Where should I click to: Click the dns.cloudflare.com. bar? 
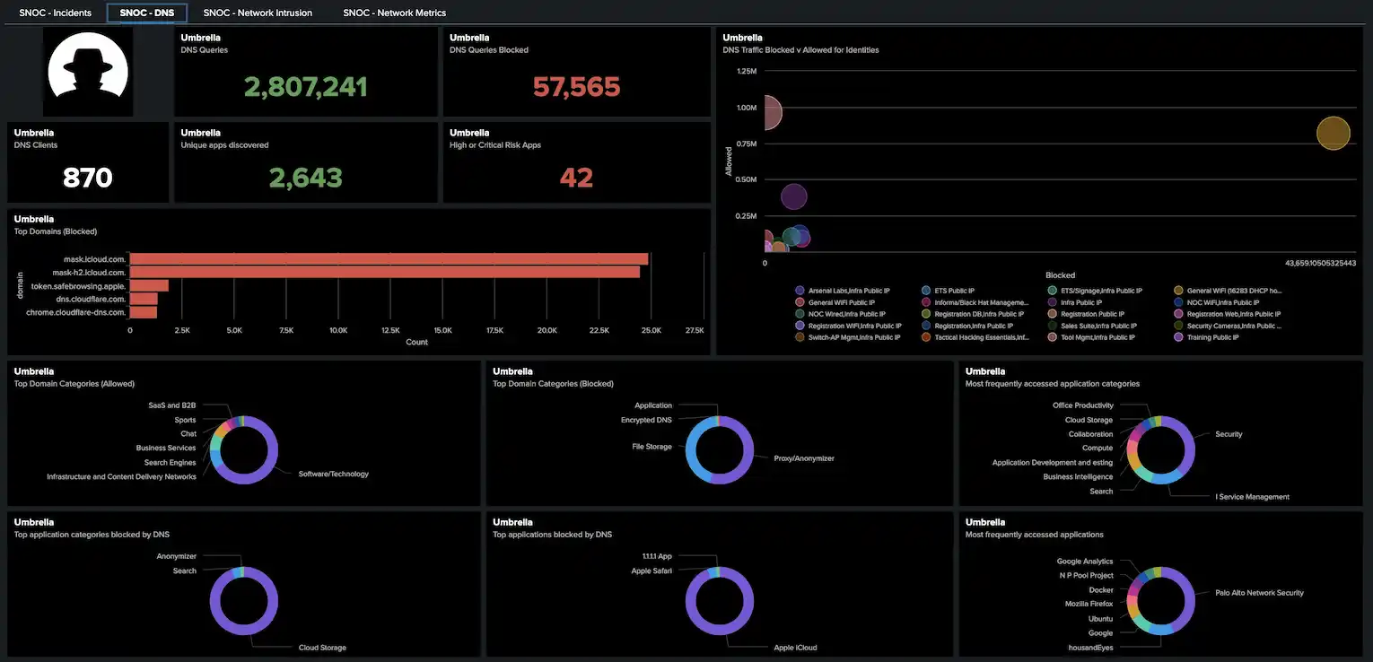click(x=144, y=299)
